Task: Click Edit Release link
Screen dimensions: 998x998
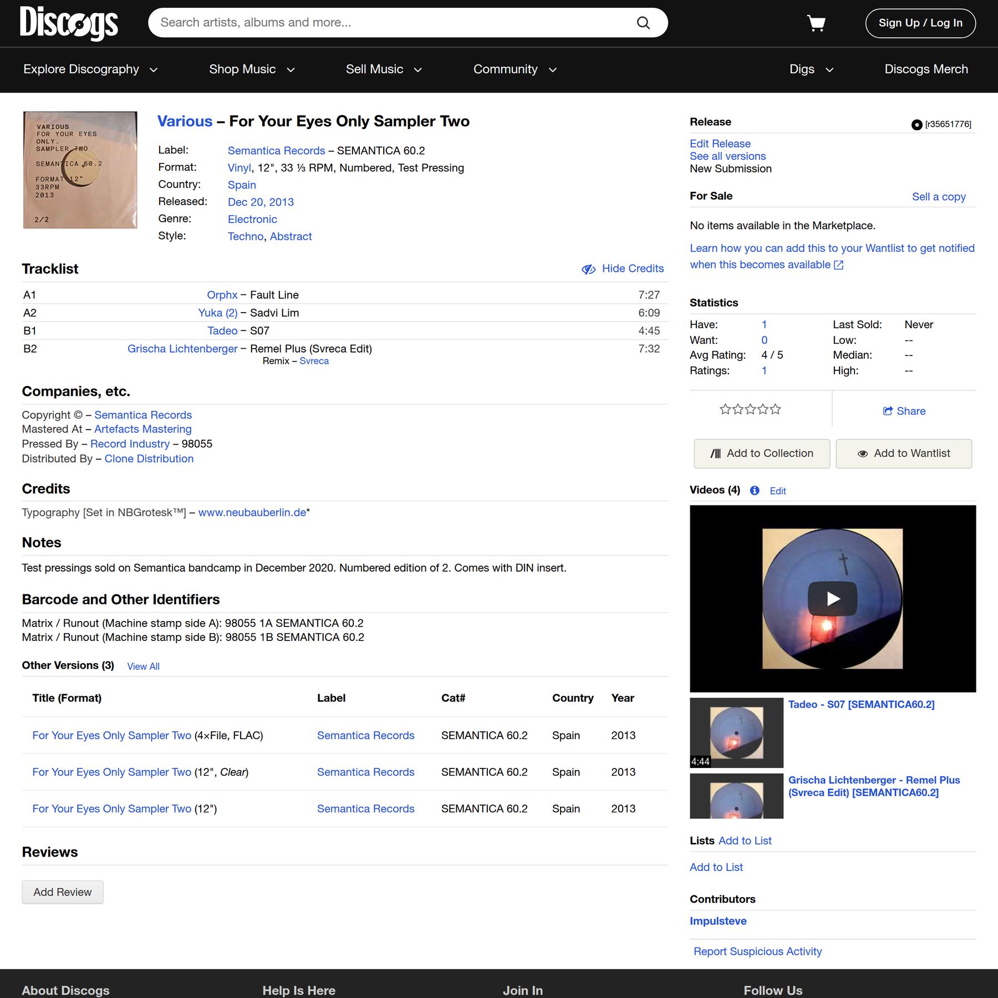Action: click(720, 144)
